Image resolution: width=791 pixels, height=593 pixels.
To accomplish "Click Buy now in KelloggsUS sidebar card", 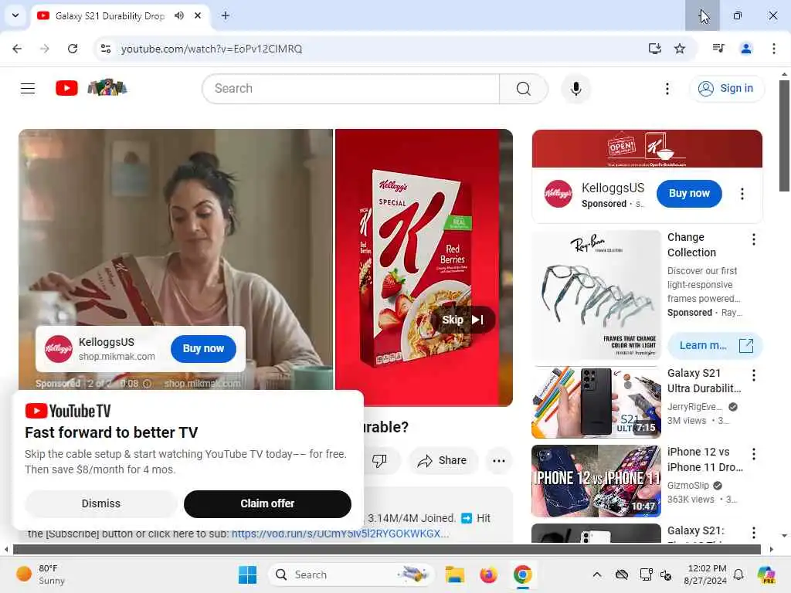I will click(689, 194).
